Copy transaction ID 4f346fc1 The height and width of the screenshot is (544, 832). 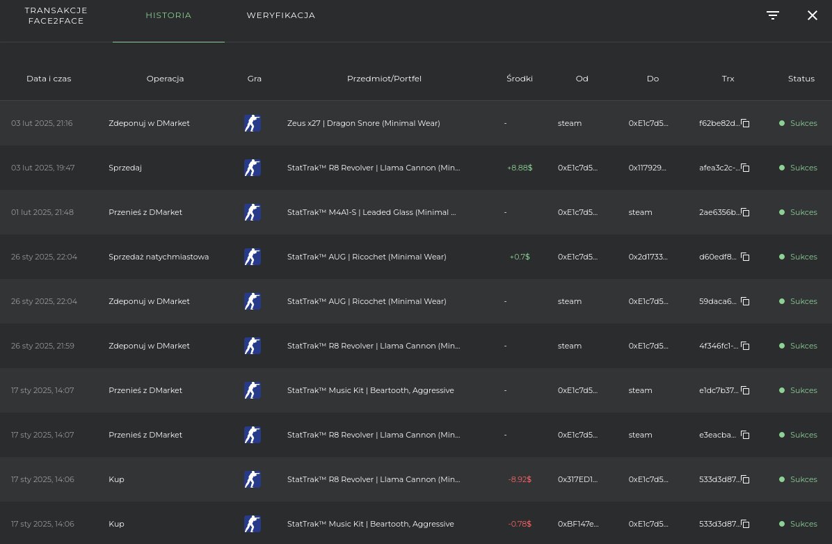pyautogui.click(x=746, y=346)
